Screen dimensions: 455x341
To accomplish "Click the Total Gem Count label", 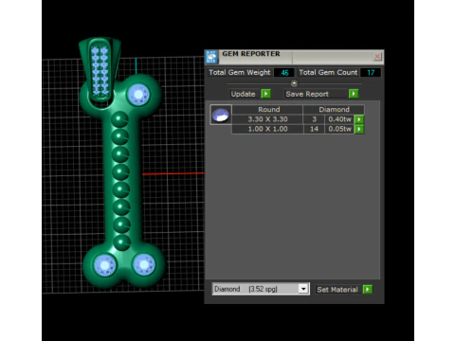I will coord(328,72).
